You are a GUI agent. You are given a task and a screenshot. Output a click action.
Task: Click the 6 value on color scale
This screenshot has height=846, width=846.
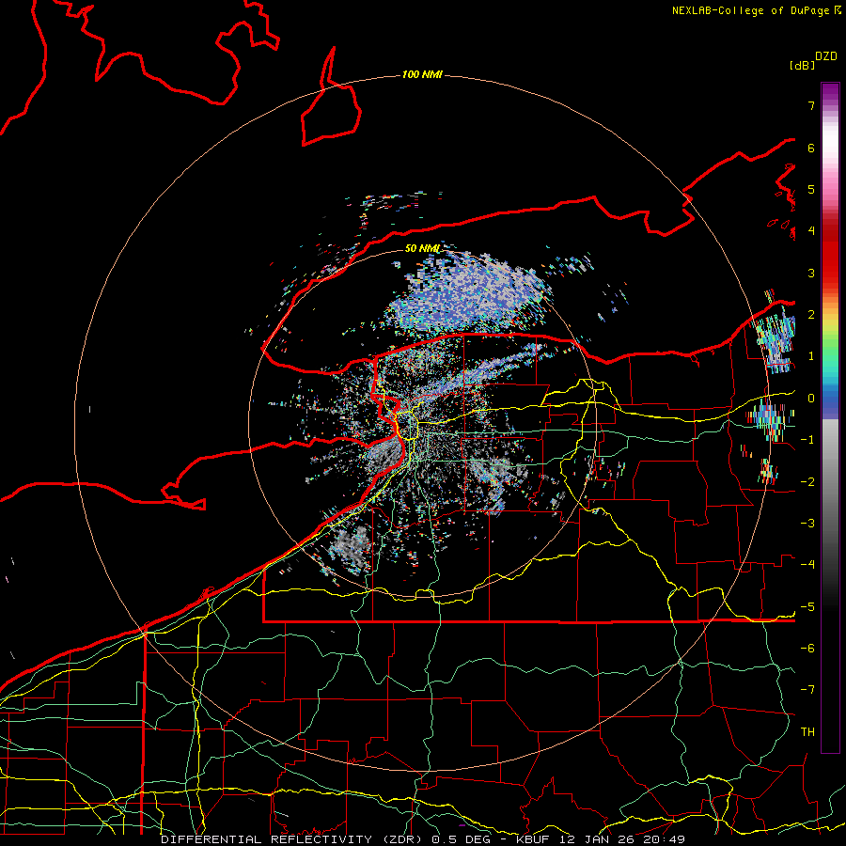coord(811,148)
